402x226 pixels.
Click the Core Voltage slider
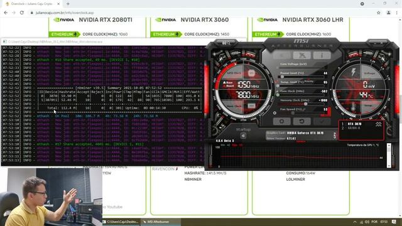(302, 68)
